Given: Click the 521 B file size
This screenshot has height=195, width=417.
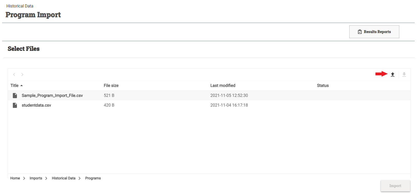Looking at the screenshot, I should 109,96.
